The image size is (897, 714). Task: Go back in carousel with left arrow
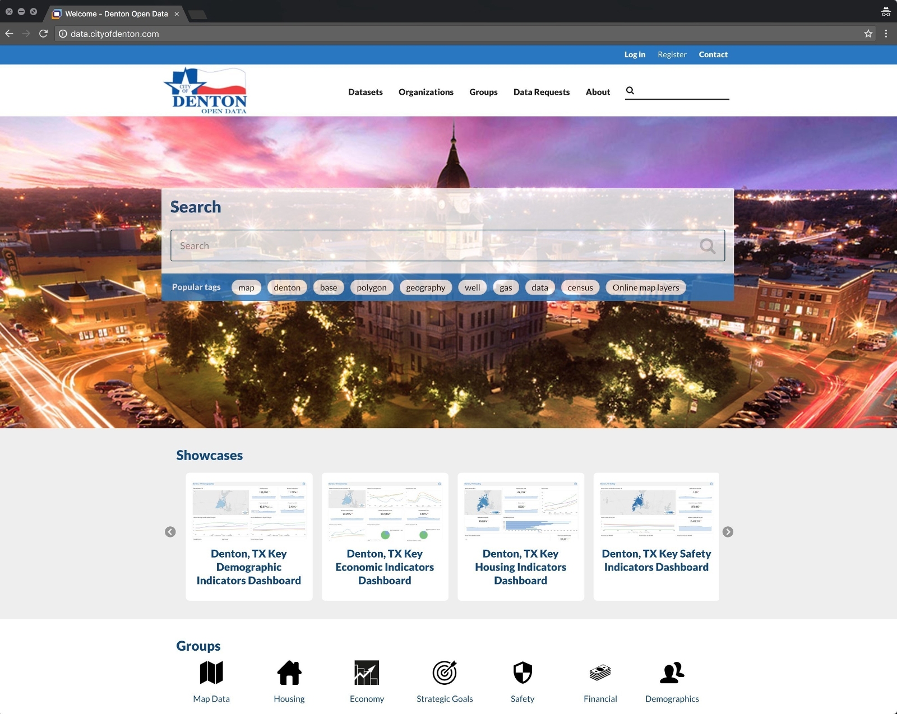(170, 532)
